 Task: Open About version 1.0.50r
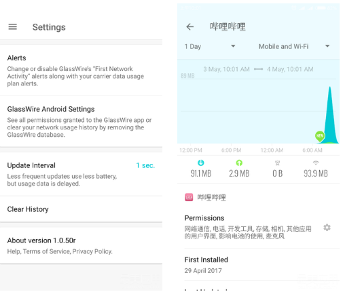click(x=81, y=246)
